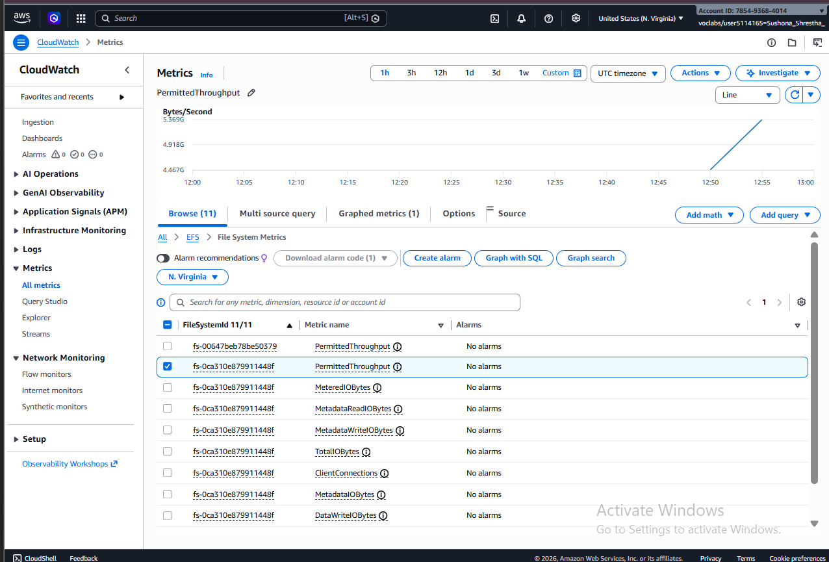Collapse the CloudWatch sidebar chevron
Image resolution: width=829 pixels, height=562 pixels.
pyautogui.click(x=127, y=70)
